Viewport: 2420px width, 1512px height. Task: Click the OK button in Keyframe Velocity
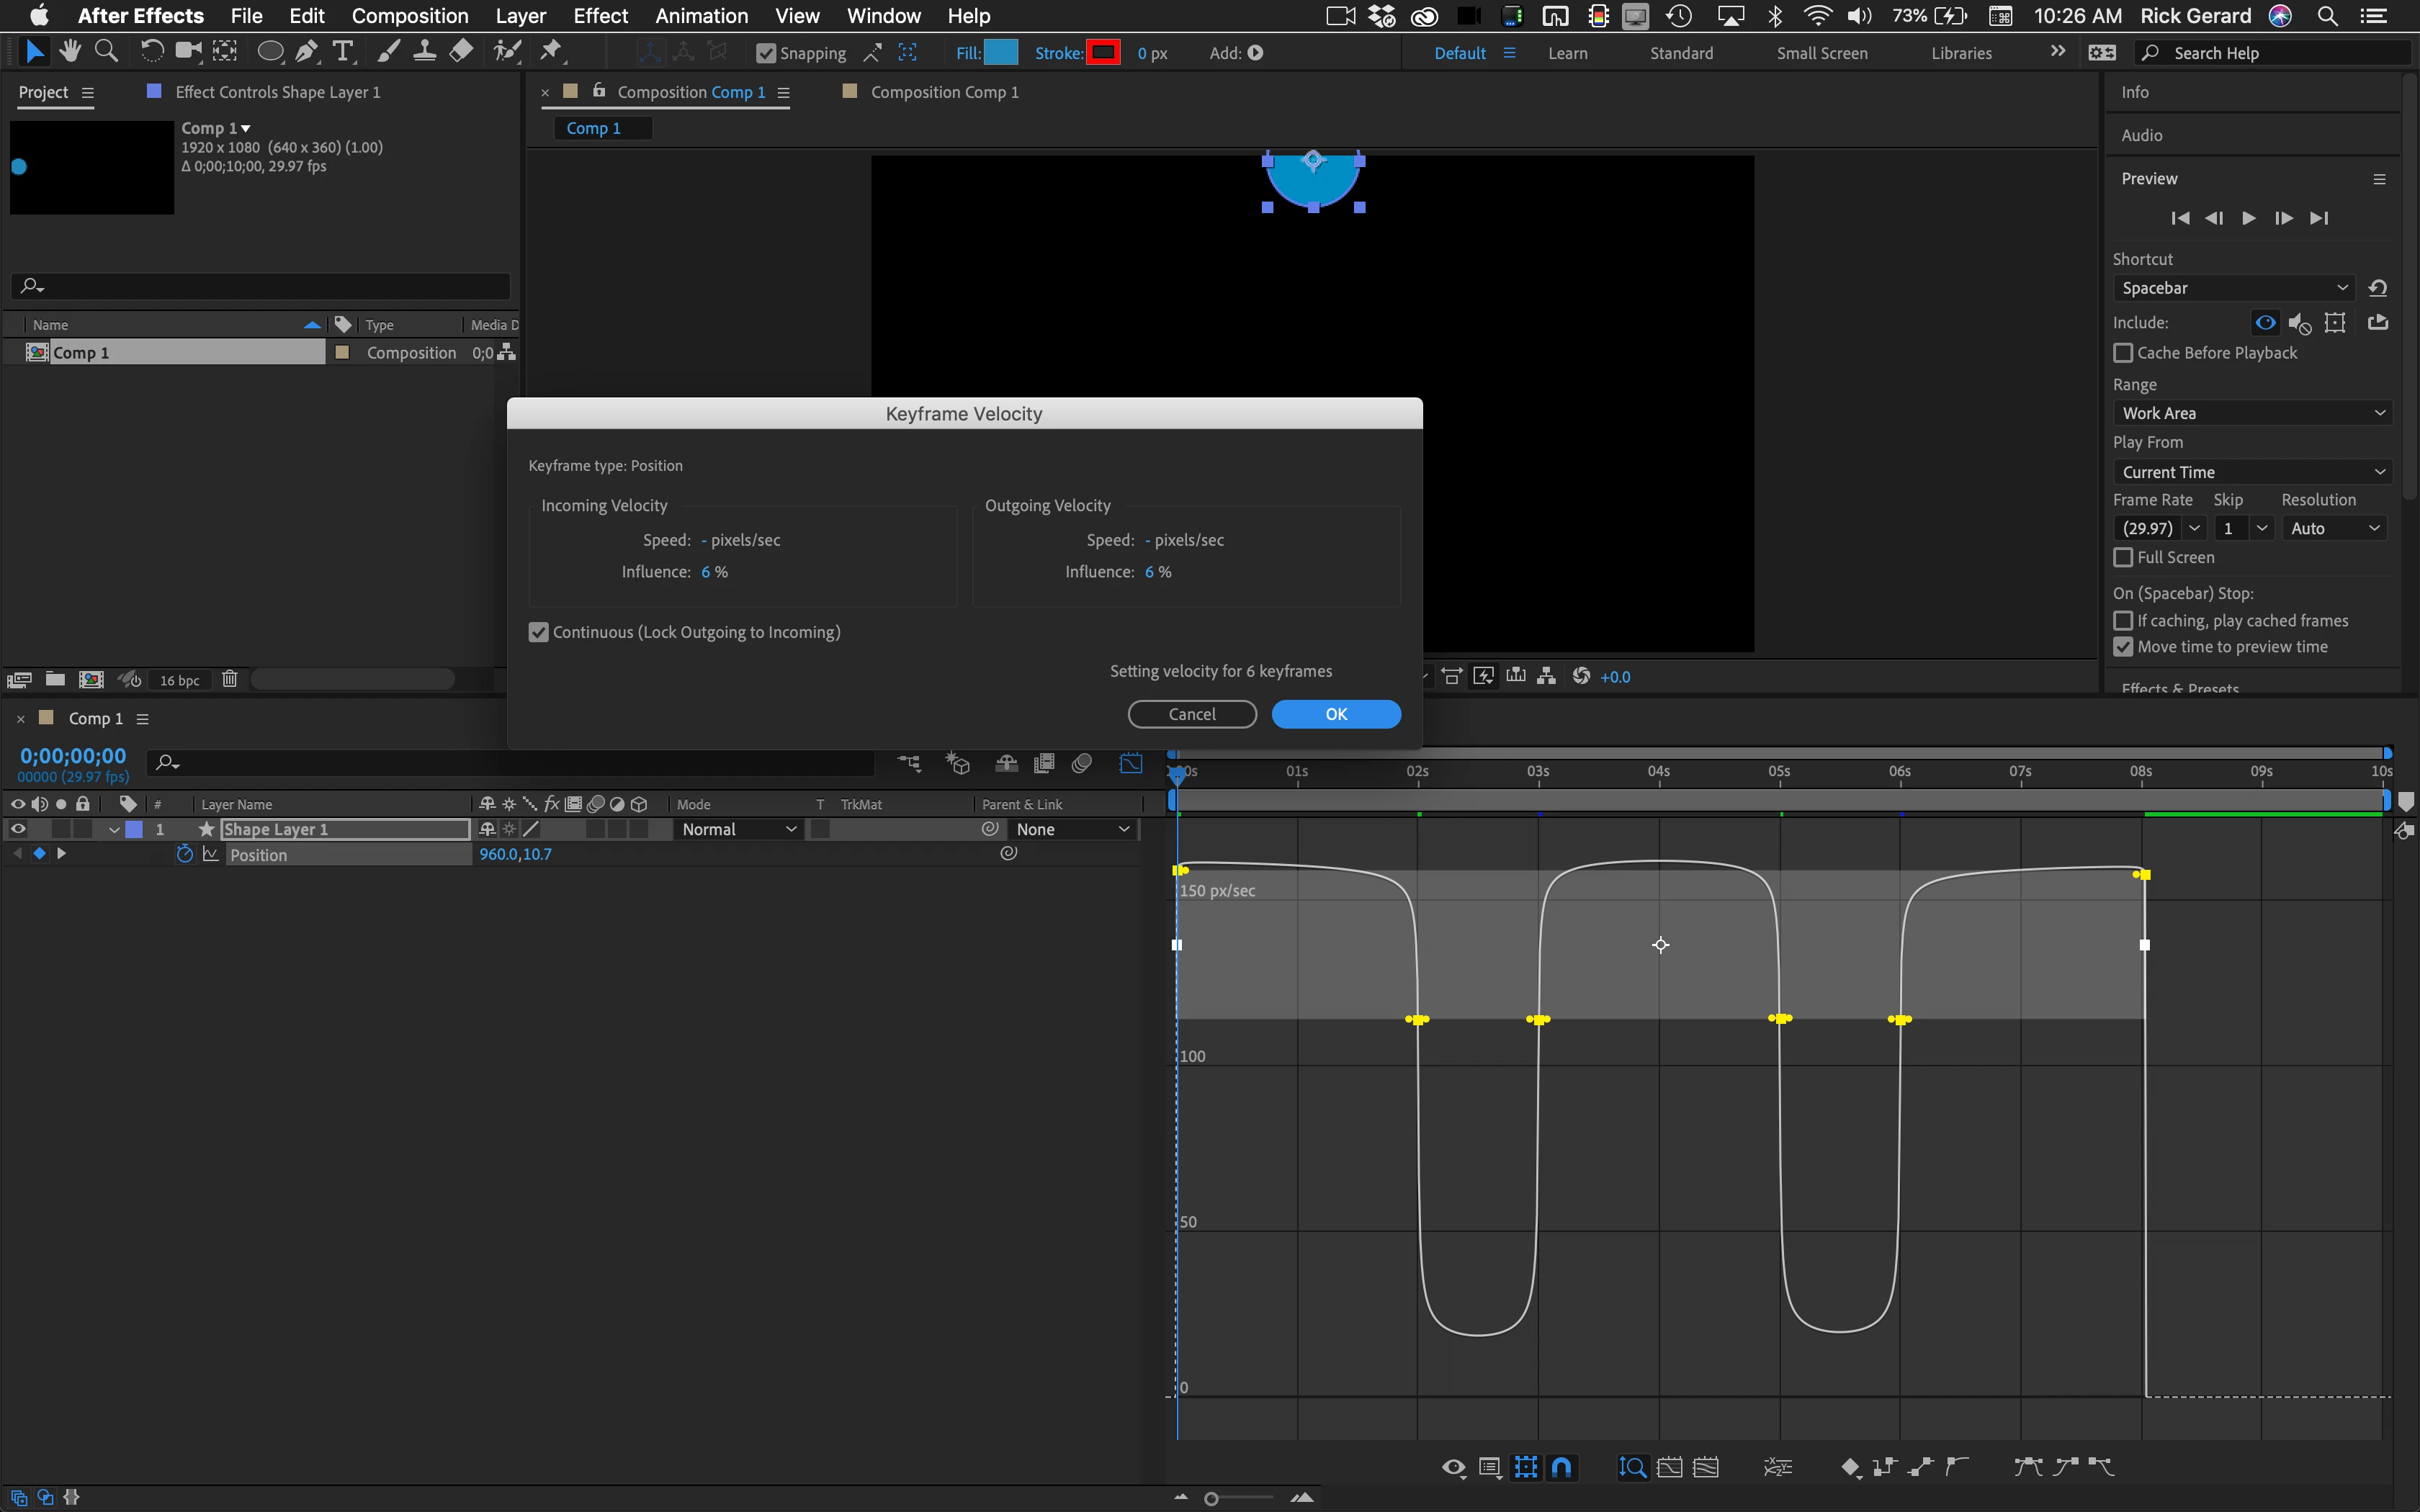pyautogui.click(x=1335, y=714)
